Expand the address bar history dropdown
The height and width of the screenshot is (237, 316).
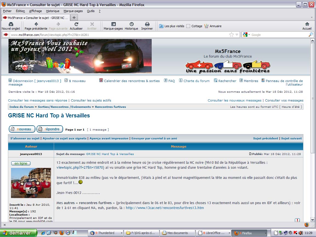237,35
